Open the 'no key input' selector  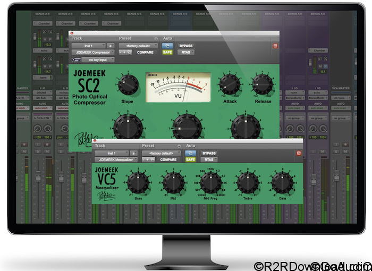pos(98,60)
